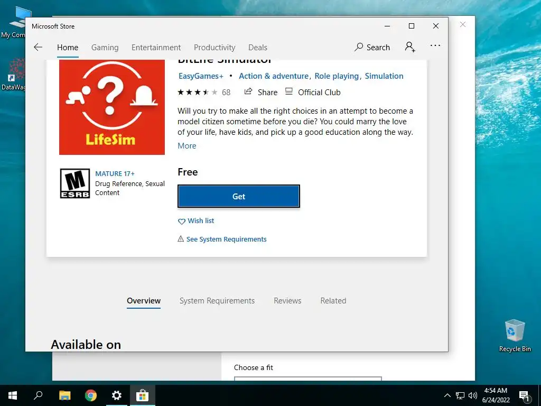Select the Overview section tab
The height and width of the screenshot is (406, 541).
[x=144, y=301]
